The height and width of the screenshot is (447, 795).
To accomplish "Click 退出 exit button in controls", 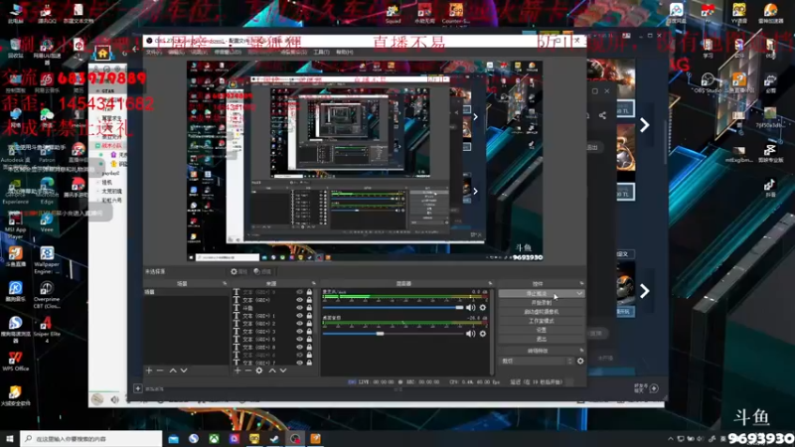I will click(541, 339).
